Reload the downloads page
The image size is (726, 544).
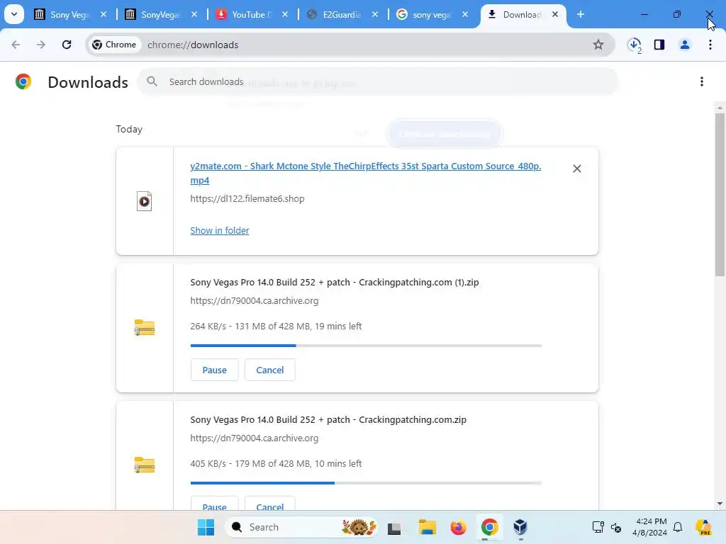67,45
